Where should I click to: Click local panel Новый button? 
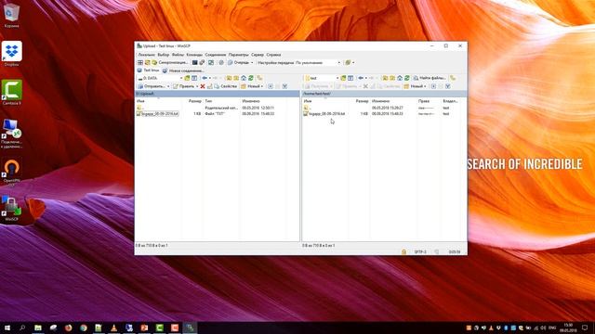[x=252, y=86]
